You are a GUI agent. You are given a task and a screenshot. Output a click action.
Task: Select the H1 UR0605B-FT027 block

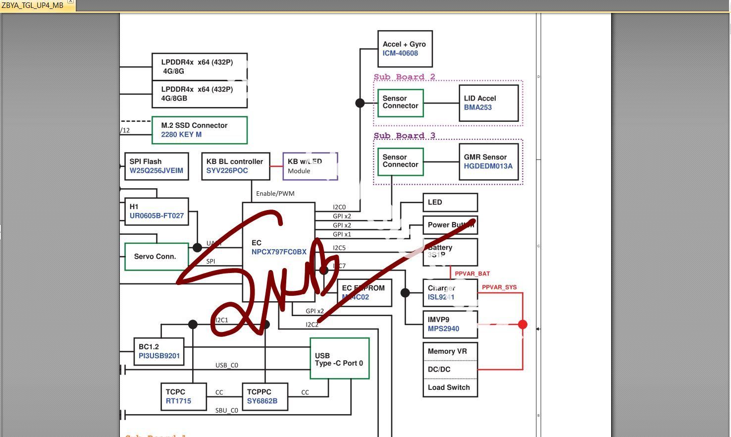pos(157,212)
